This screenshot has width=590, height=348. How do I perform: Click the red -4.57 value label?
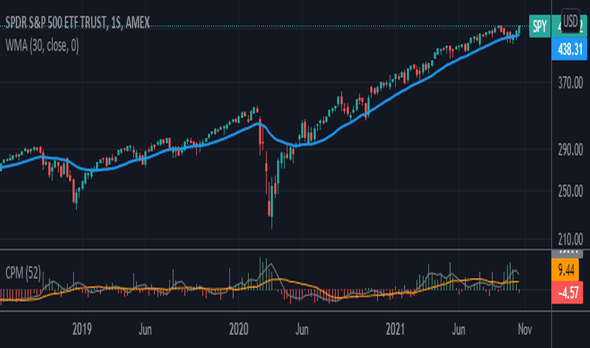point(567,292)
